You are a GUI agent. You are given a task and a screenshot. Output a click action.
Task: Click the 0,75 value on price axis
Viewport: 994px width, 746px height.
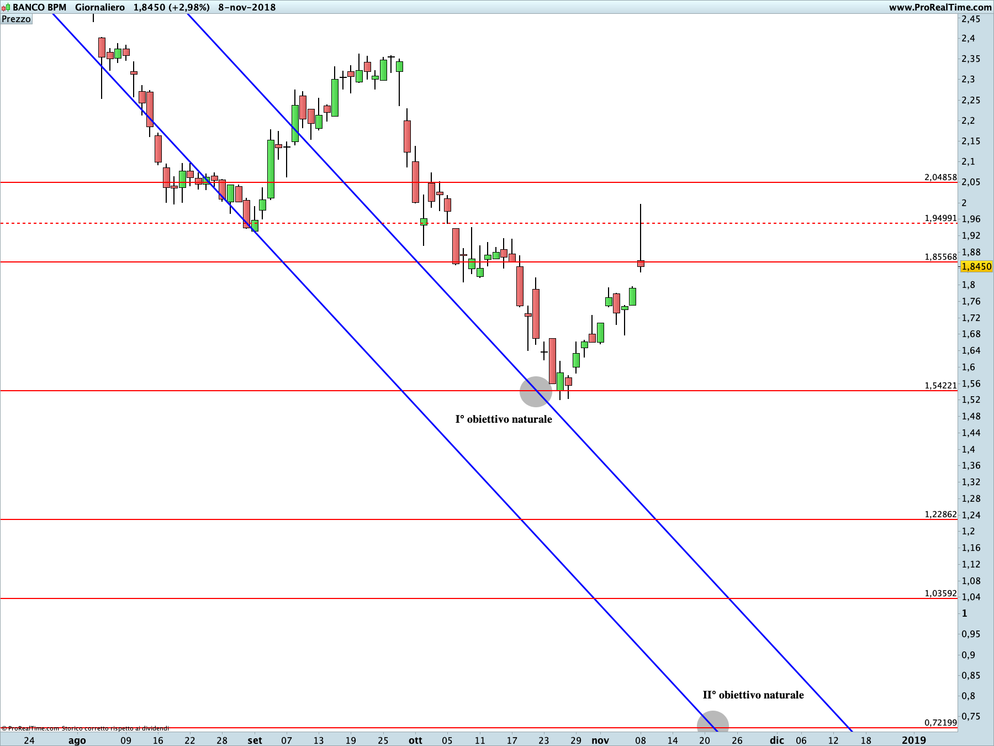pos(971,717)
